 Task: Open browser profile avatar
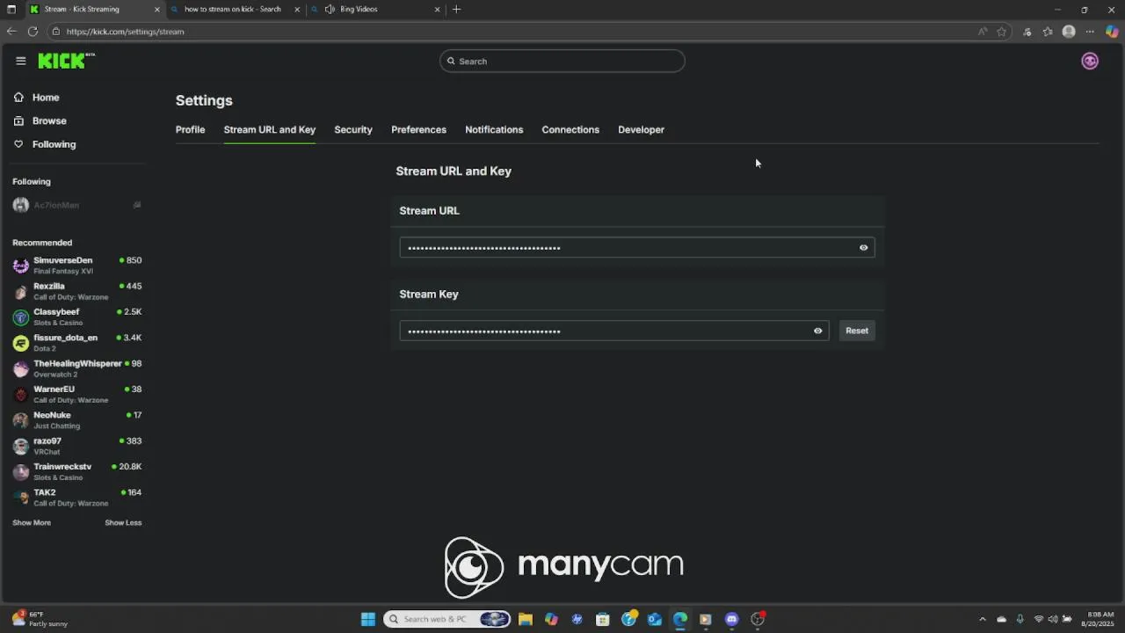[1069, 32]
